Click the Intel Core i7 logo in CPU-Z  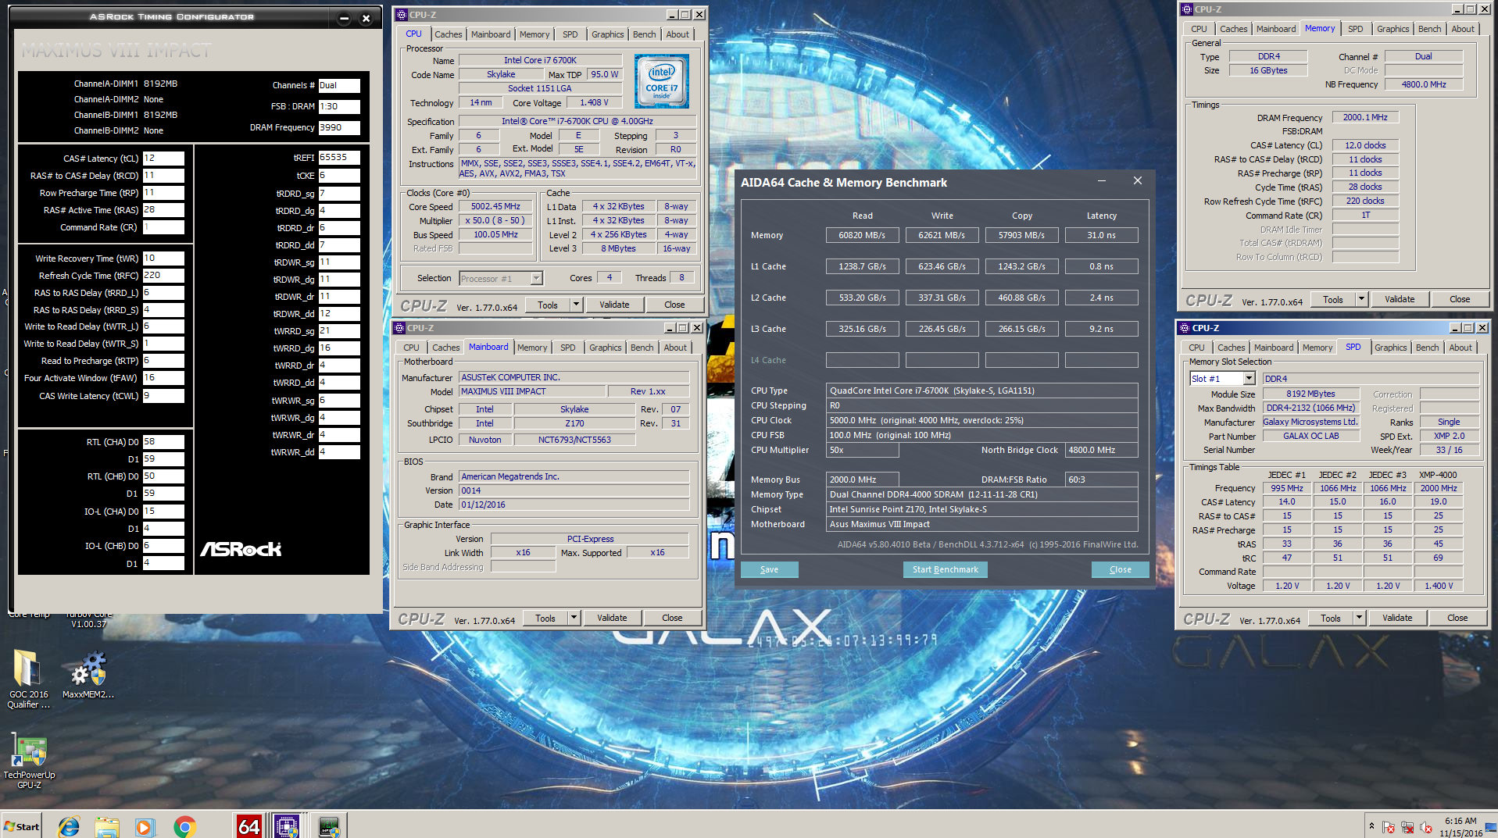click(x=661, y=81)
